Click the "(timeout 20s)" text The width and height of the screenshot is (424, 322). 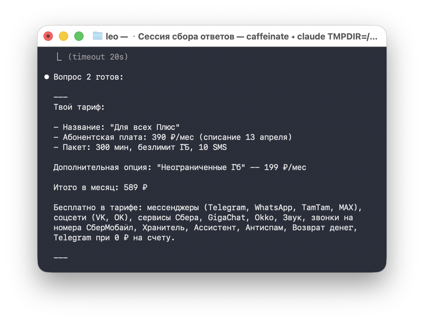[98, 57]
